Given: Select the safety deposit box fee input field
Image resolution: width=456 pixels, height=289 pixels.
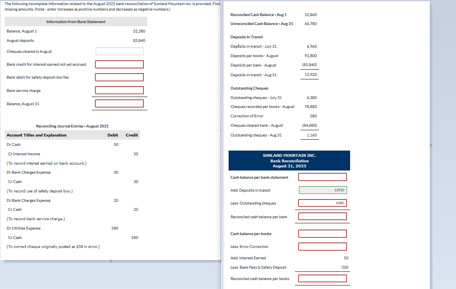Looking at the screenshot, I should pos(119,77).
